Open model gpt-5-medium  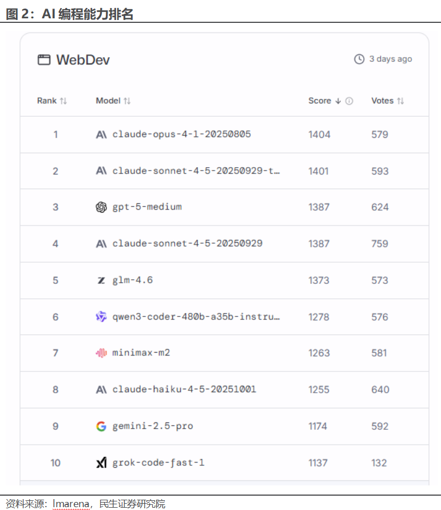pos(147,207)
